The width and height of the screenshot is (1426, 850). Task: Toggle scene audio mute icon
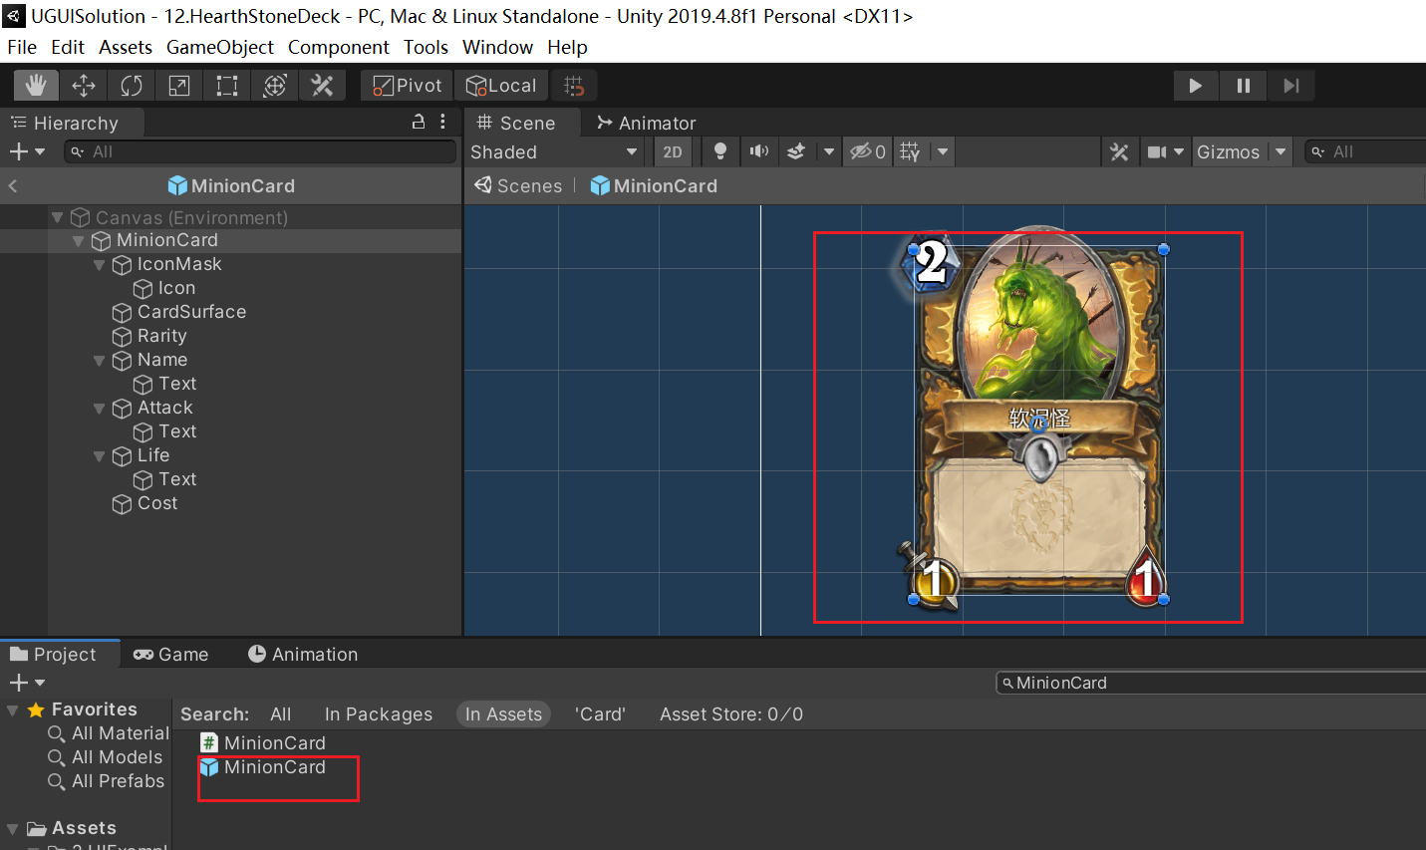point(759,151)
